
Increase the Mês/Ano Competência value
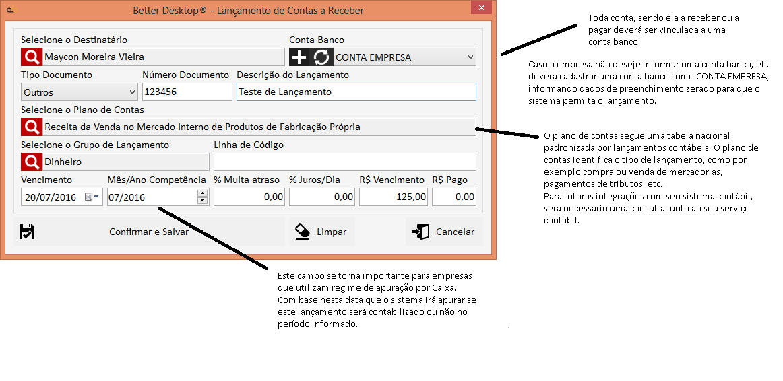tap(202, 193)
